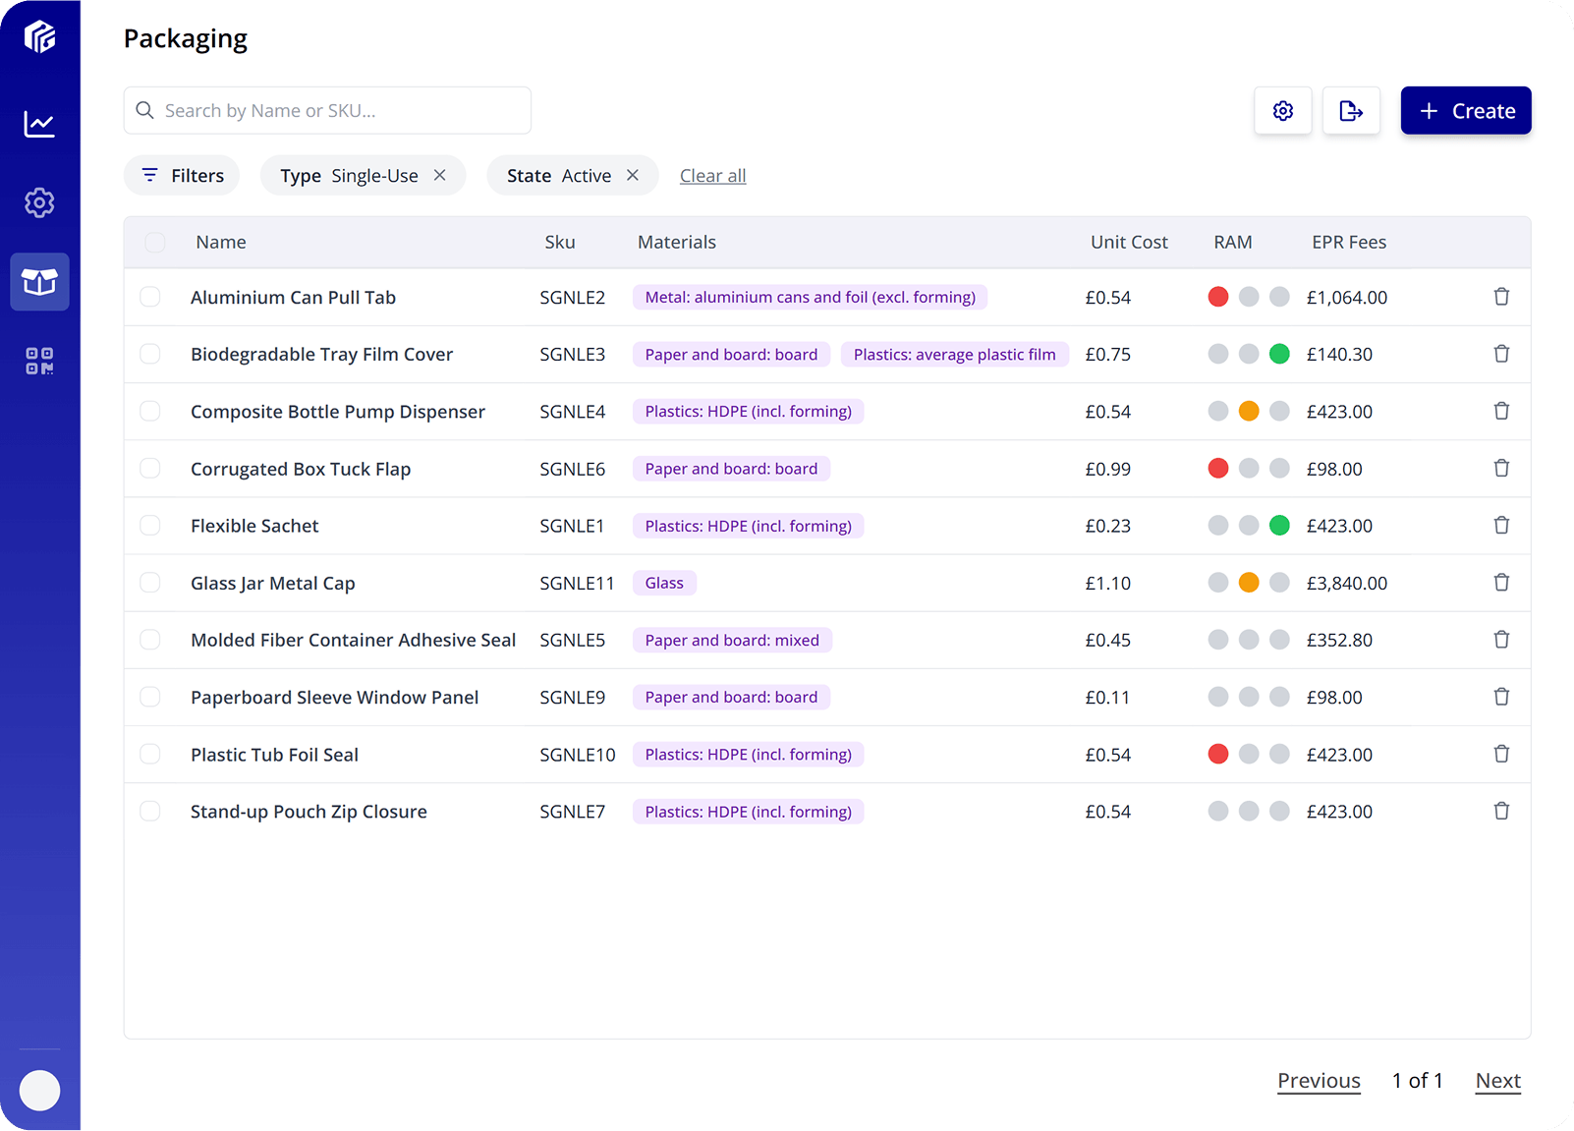
Task: Open the table settings gear above the list
Action: [x=1282, y=110]
